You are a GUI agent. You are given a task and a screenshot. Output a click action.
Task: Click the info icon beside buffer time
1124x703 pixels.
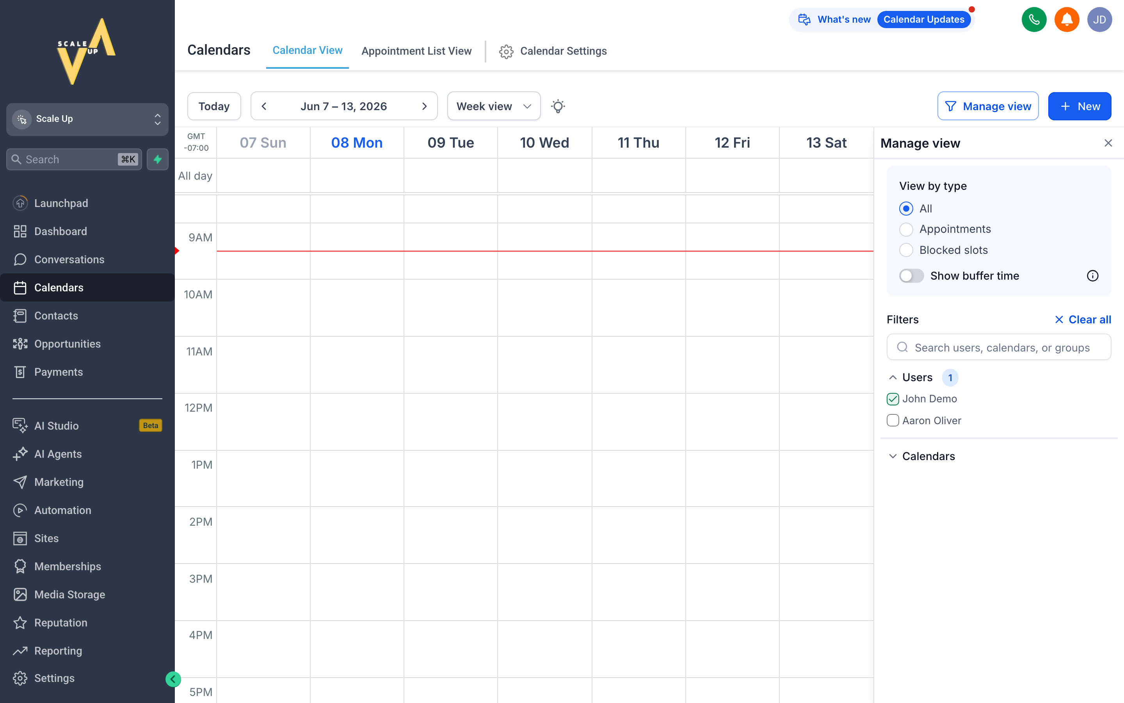click(x=1092, y=276)
